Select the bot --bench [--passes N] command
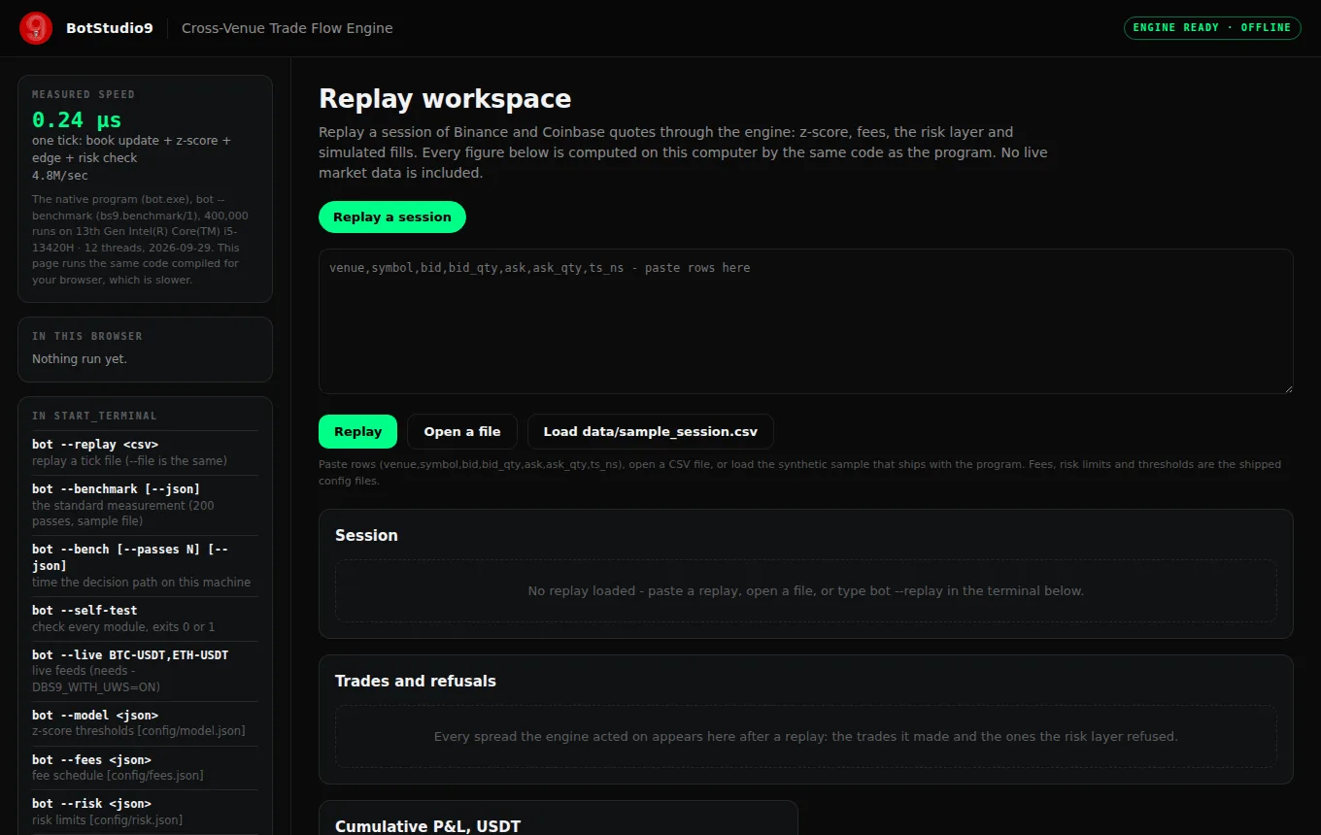1321x835 pixels. pyautogui.click(x=130, y=557)
